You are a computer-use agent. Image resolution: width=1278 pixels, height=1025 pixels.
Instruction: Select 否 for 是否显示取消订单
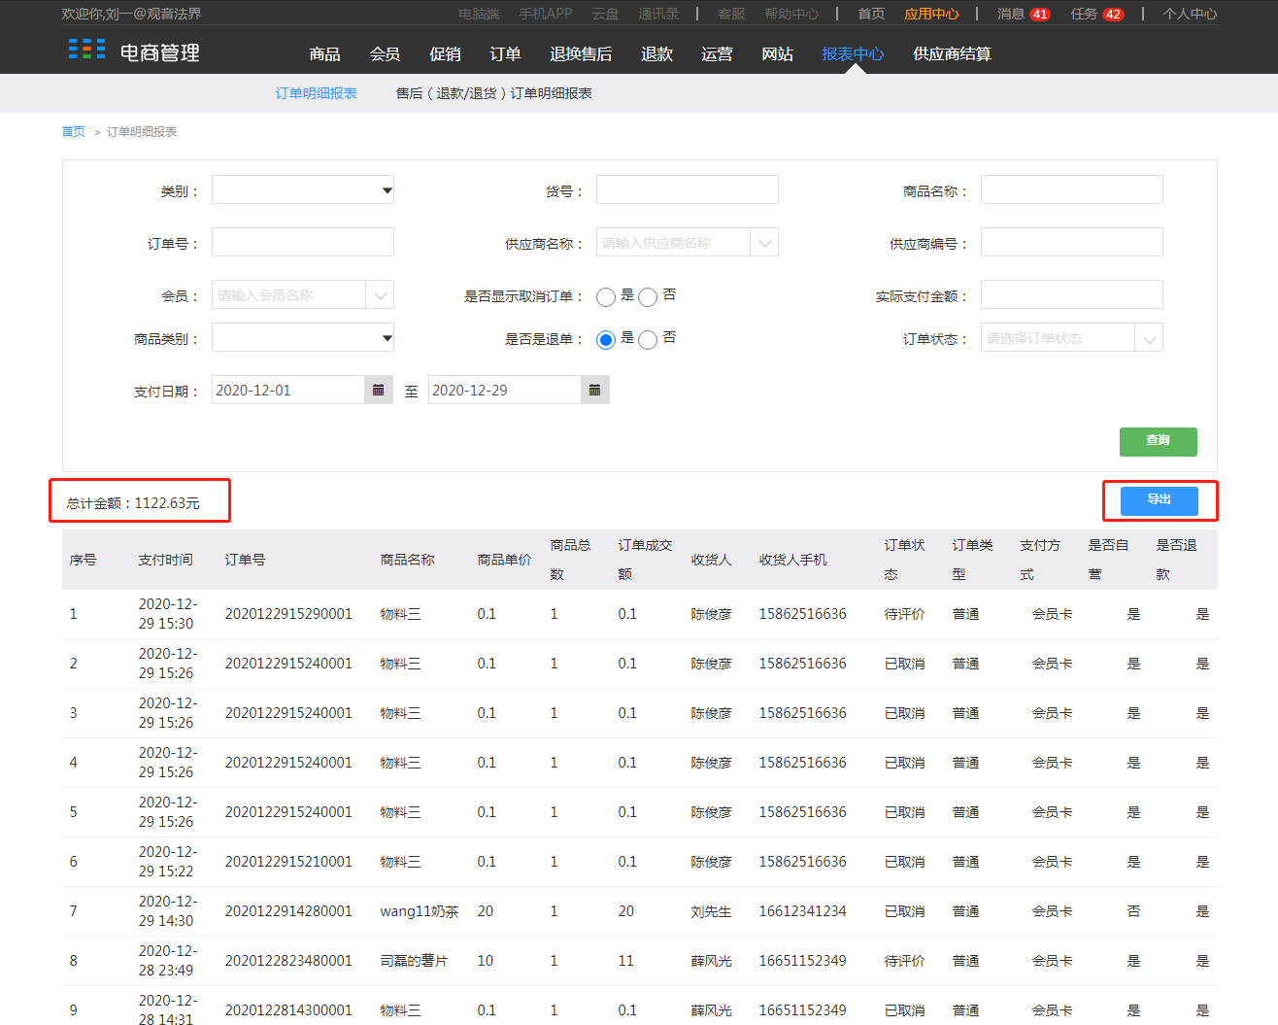tap(648, 296)
